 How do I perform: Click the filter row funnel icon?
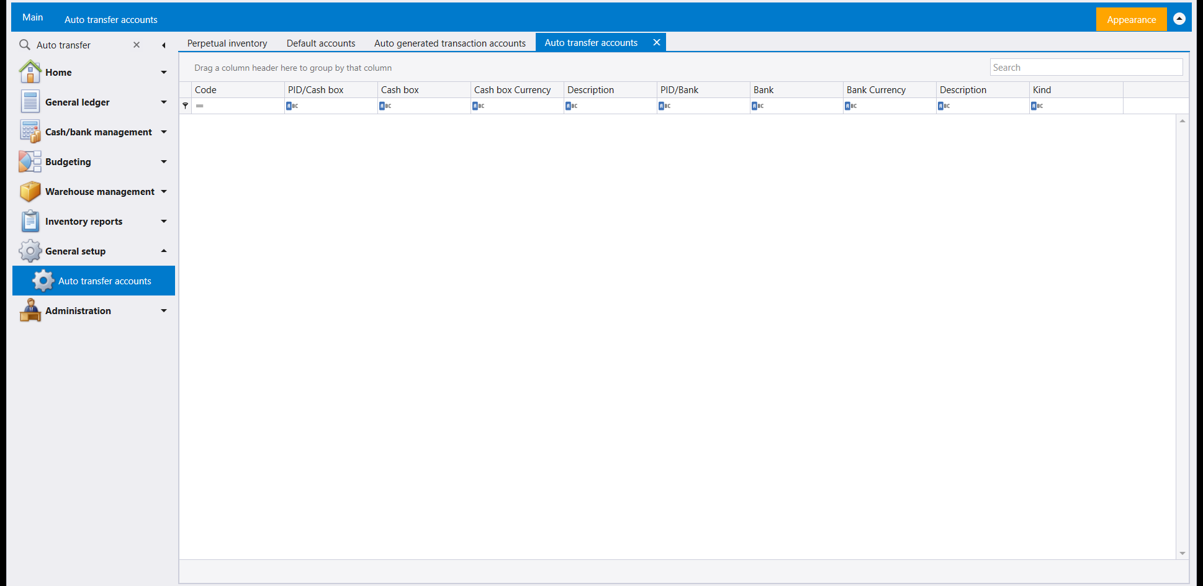tap(185, 106)
